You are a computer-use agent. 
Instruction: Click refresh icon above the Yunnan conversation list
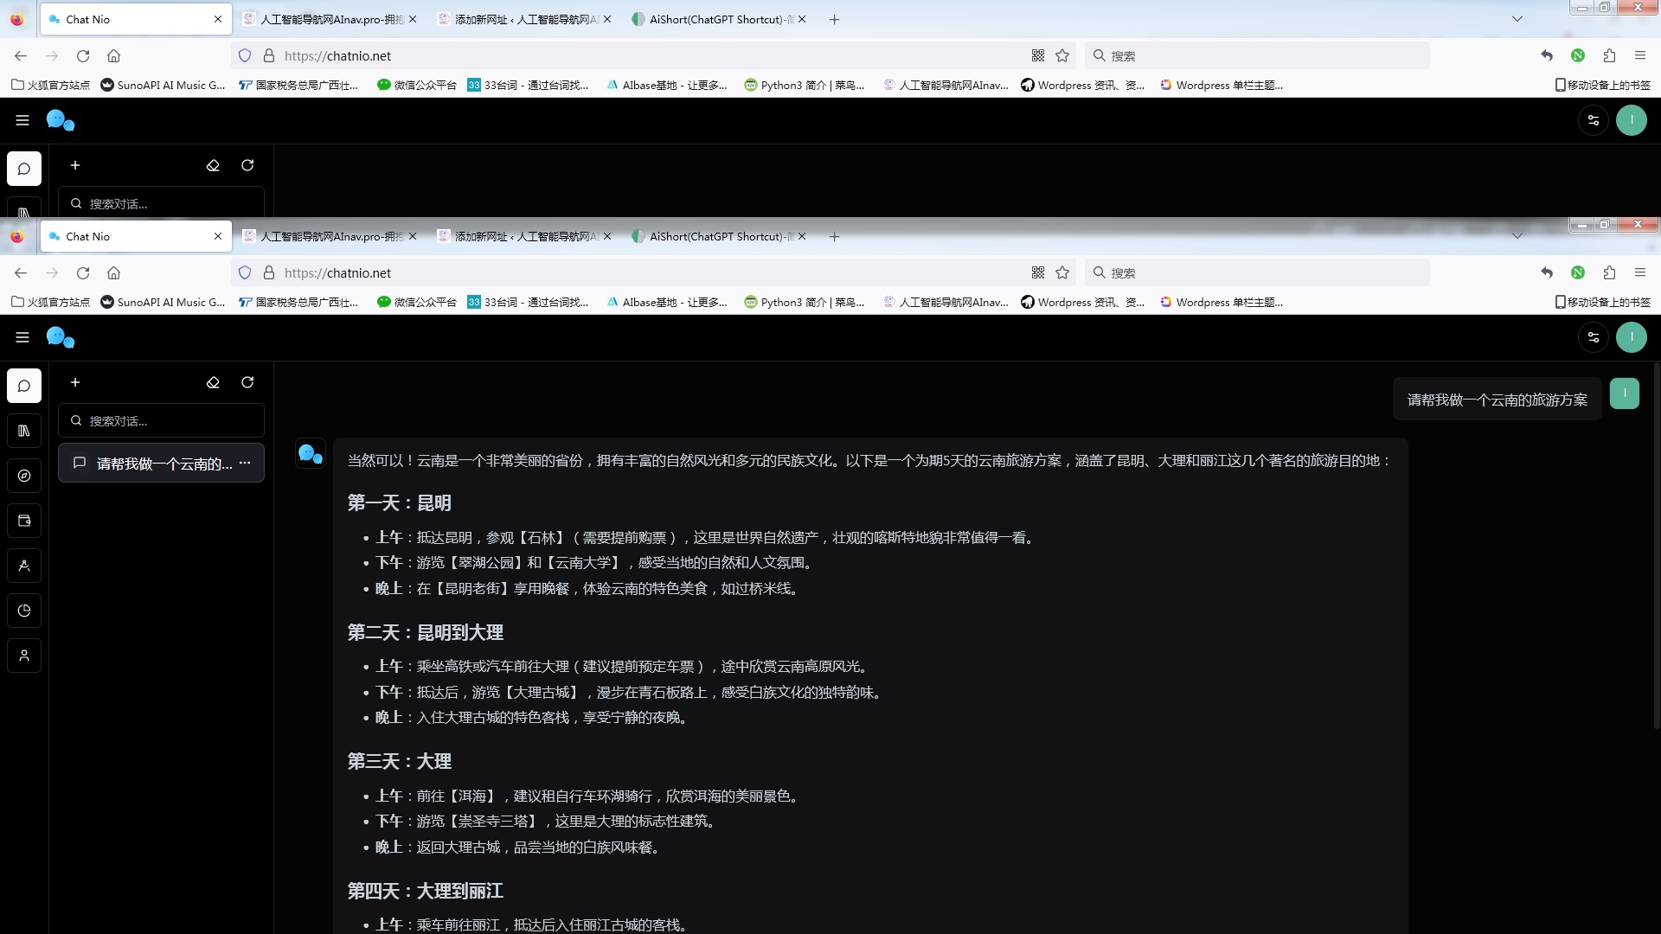coord(247,382)
